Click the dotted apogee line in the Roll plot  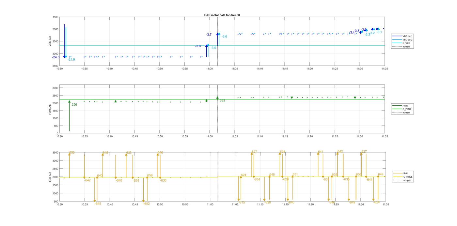click(218, 177)
